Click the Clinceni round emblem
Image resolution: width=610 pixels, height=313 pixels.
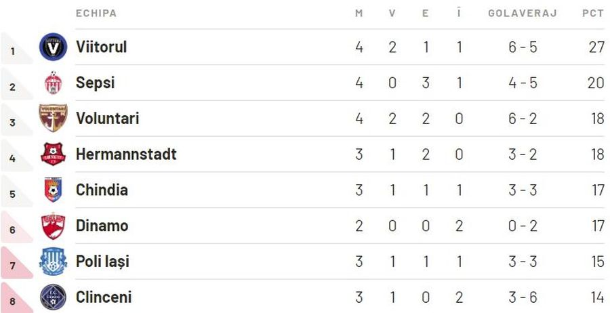tap(54, 297)
